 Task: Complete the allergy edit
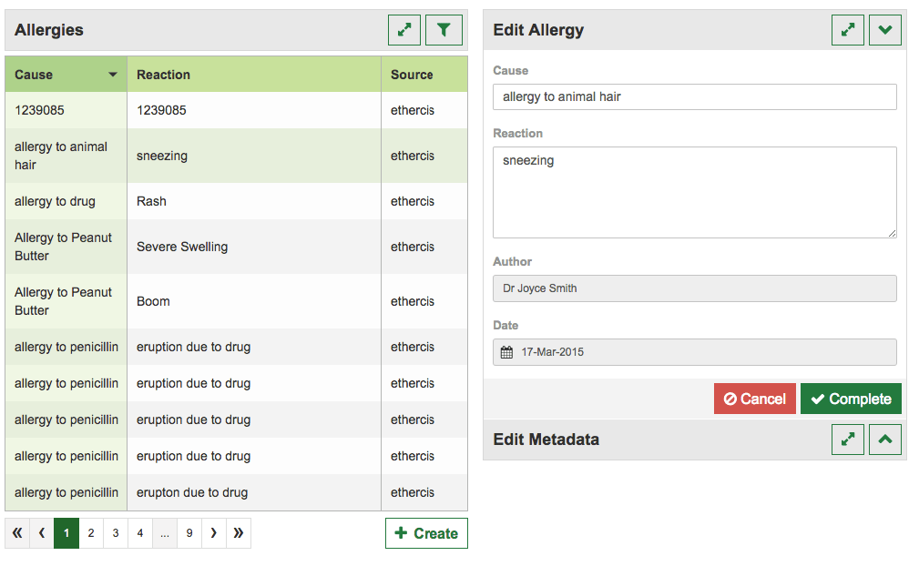point(851,399)
